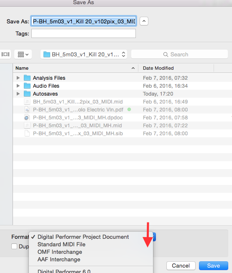Collapse the dialog with the chevron button
232x273 pixels.
pos(144,21)
